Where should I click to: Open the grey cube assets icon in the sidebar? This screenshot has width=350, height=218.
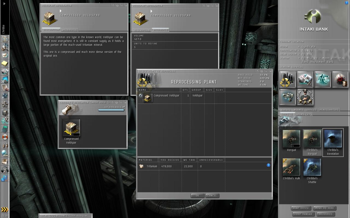click(x=5, y=113)
